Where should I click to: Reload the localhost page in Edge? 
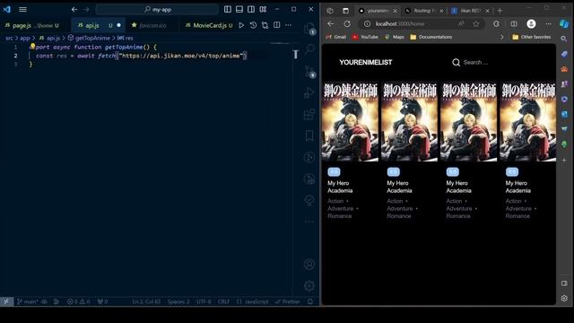pos(347,24)
